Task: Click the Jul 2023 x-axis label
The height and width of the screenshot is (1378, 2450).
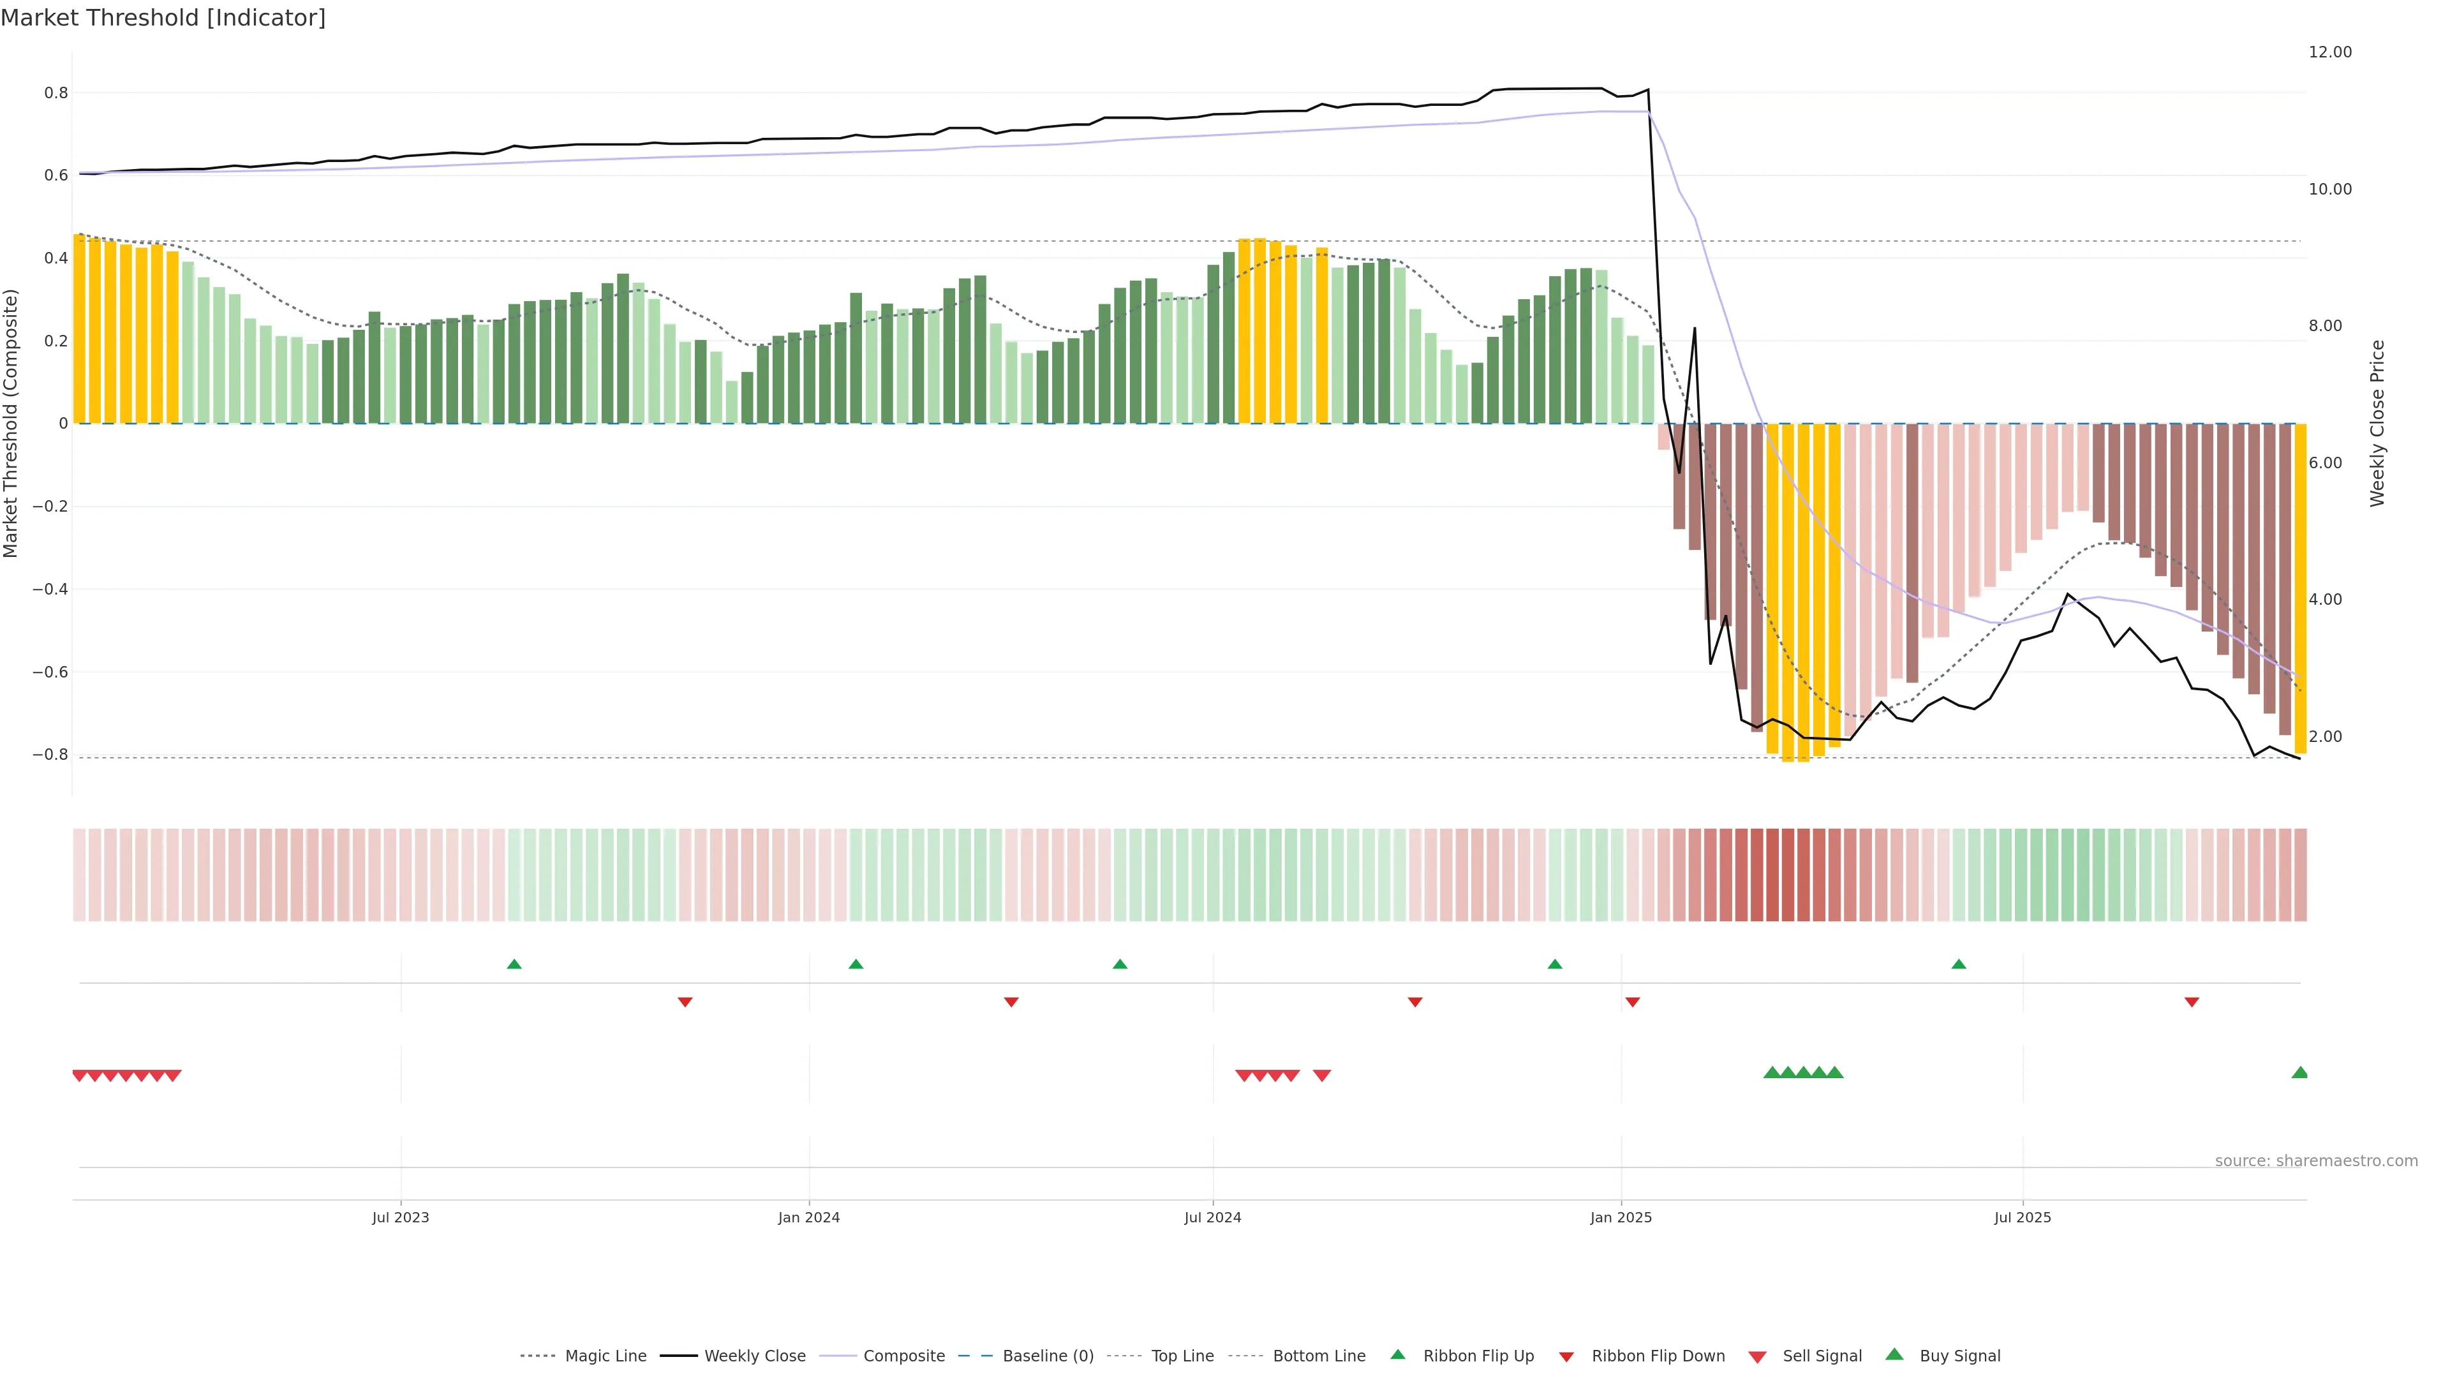Action: coord(401,1217)
